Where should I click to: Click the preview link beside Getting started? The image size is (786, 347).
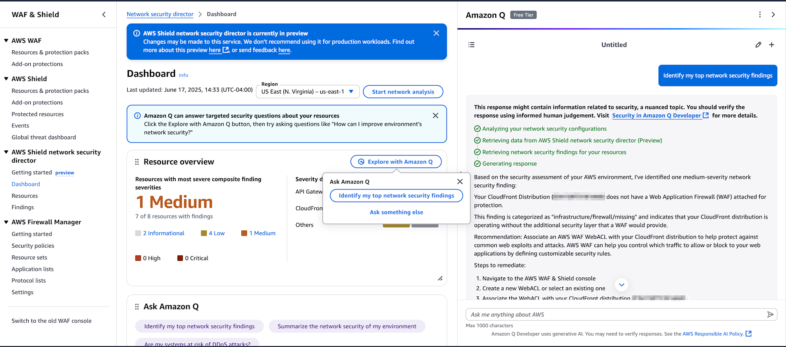64,173
